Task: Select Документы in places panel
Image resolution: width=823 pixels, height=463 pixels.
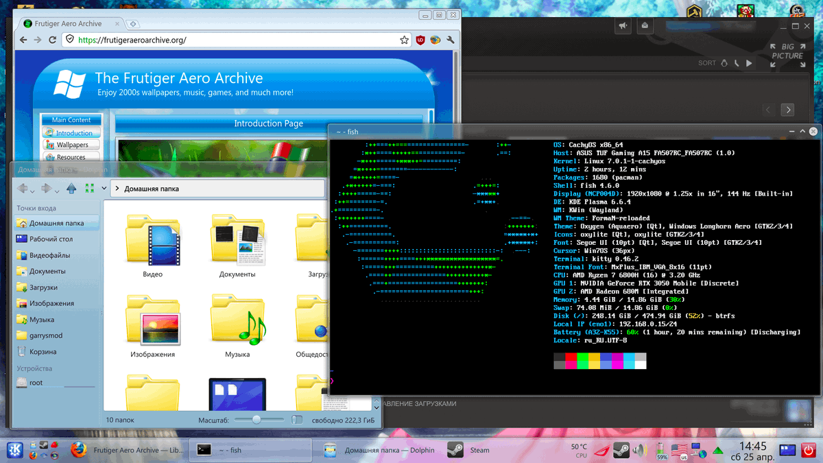Action: [57, 271]
